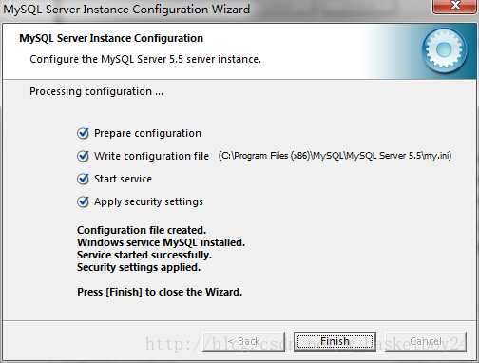Click the Start service label
Viewport: 479px width, 363px height.
123,179
